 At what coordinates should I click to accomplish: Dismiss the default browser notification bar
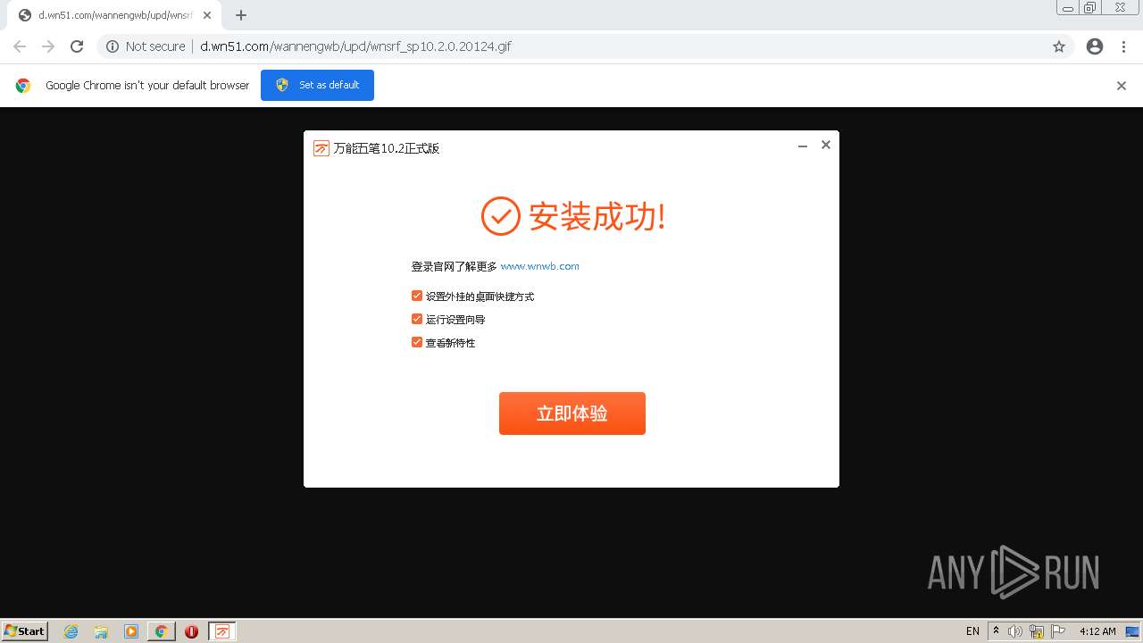tap(1122, 86)
